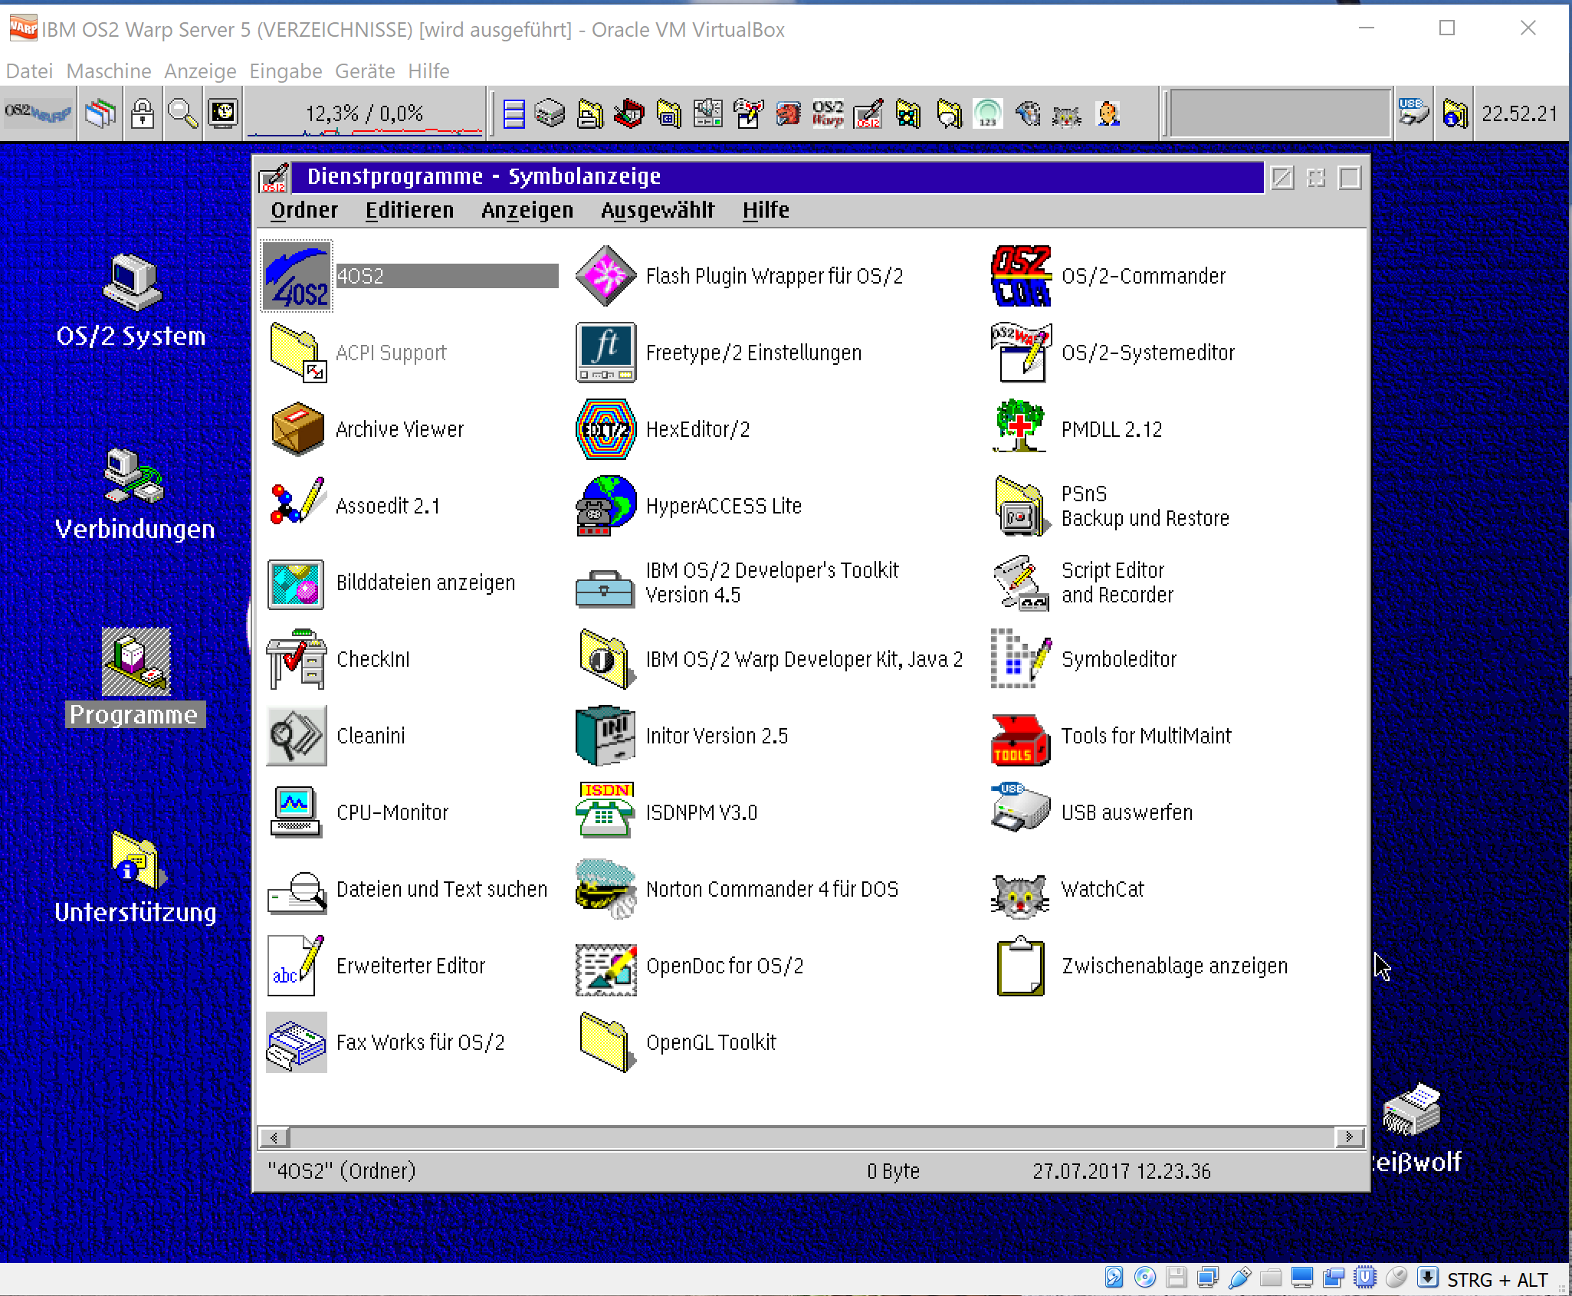Launch Erweiterter Editor icon

(296, 966)
